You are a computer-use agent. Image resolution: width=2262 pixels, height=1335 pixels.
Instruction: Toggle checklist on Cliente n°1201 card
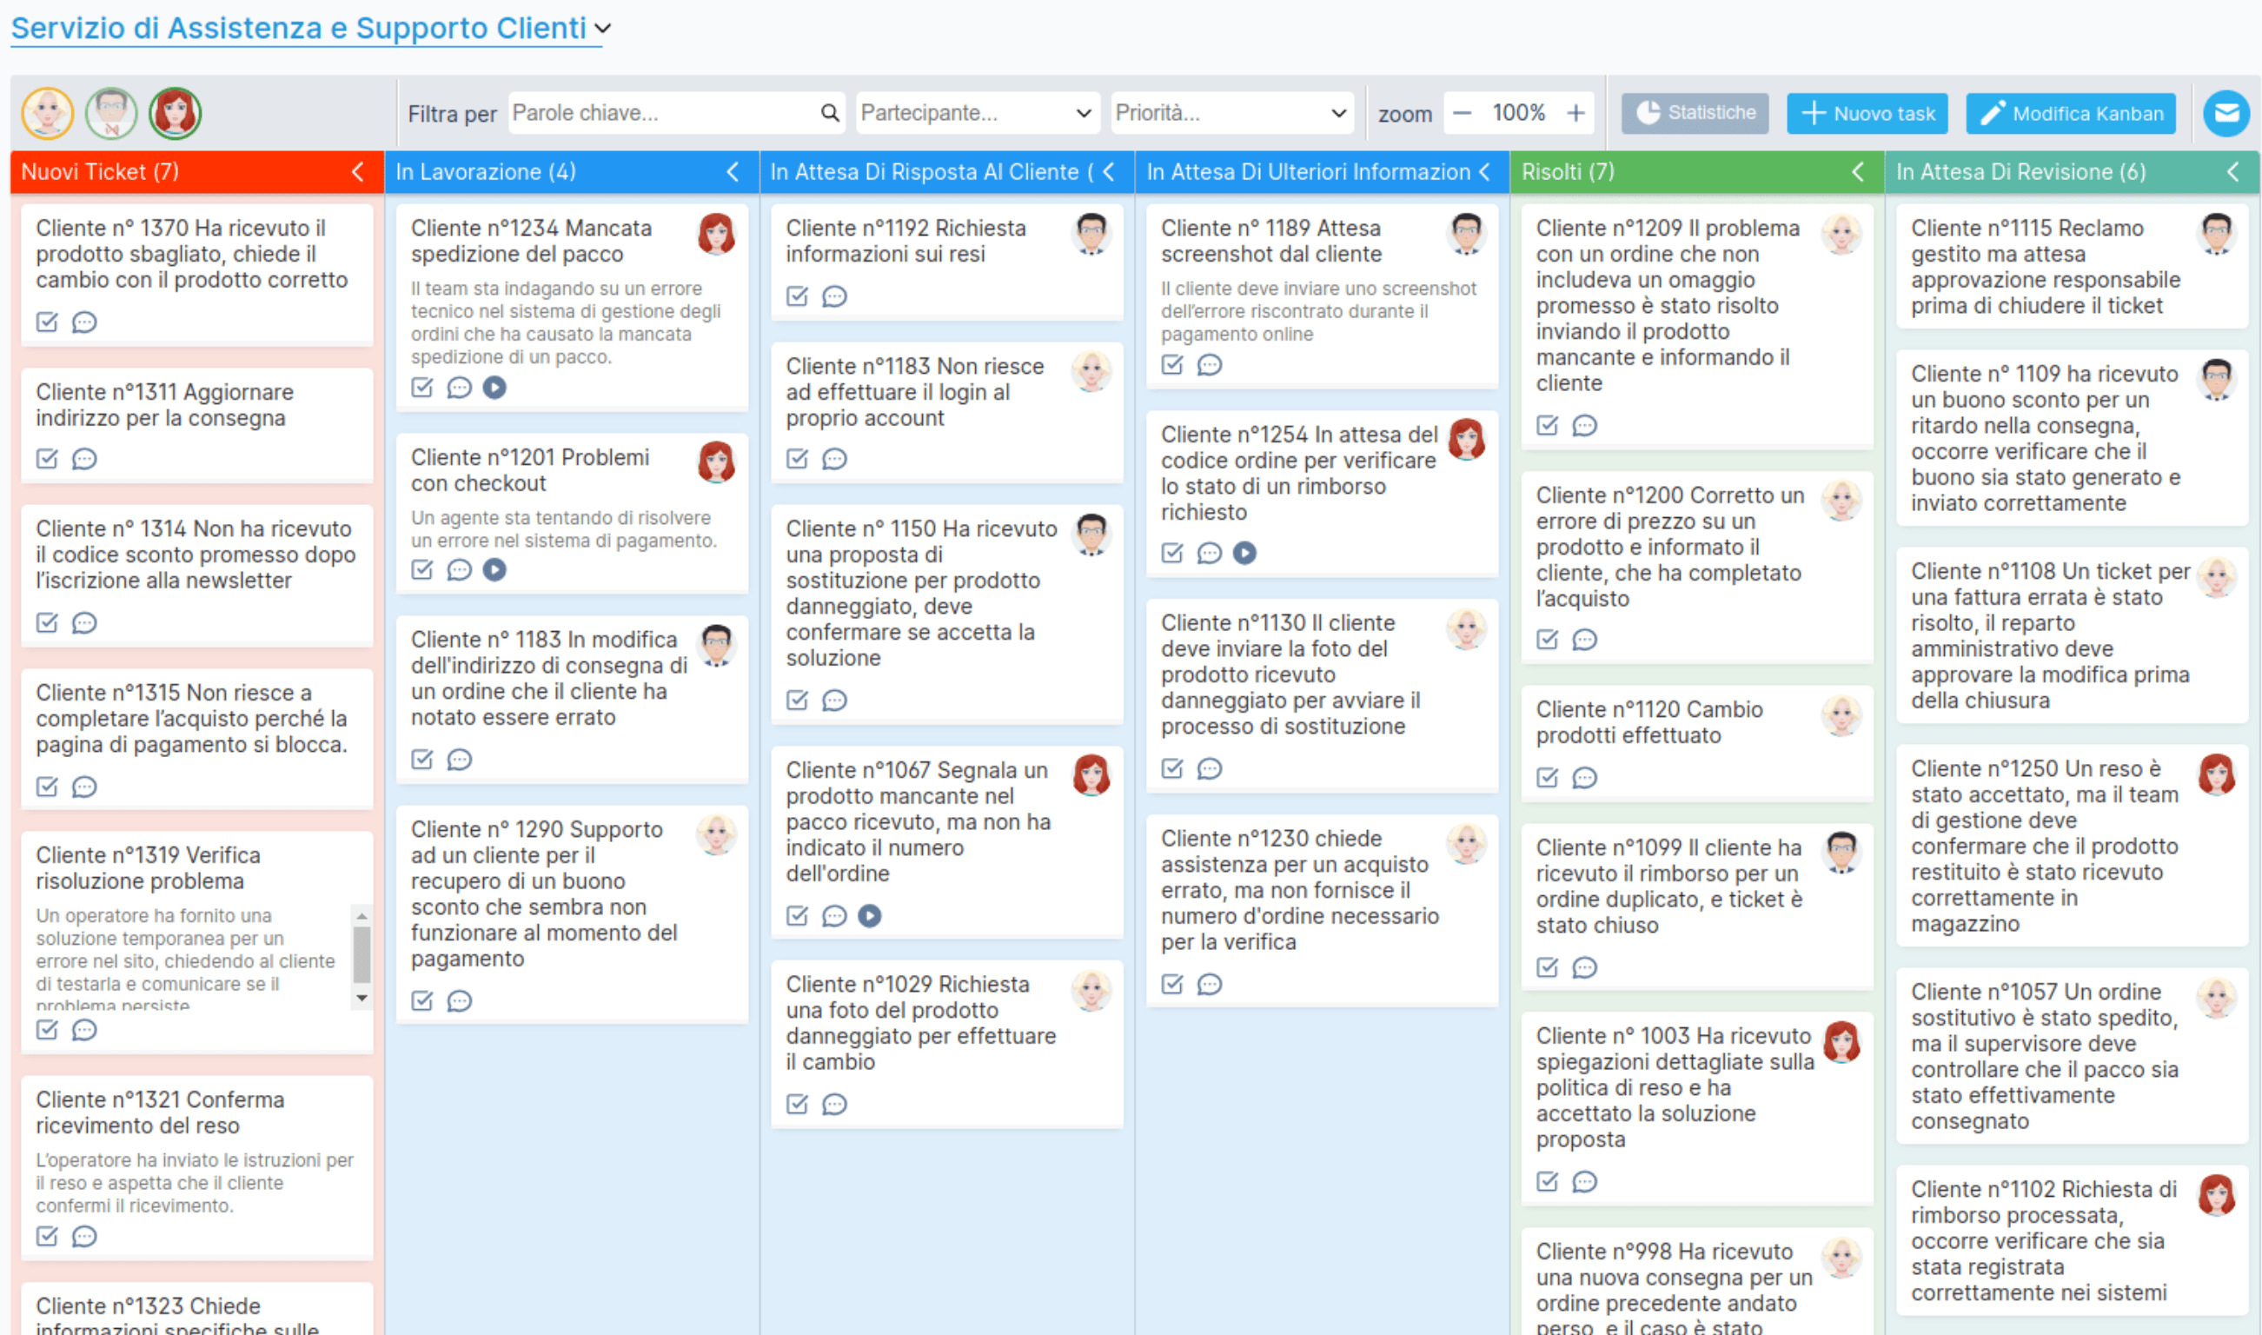[421, 569]
